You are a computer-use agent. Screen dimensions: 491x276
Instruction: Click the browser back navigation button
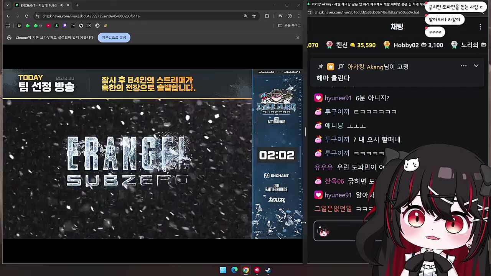[8, 16]
